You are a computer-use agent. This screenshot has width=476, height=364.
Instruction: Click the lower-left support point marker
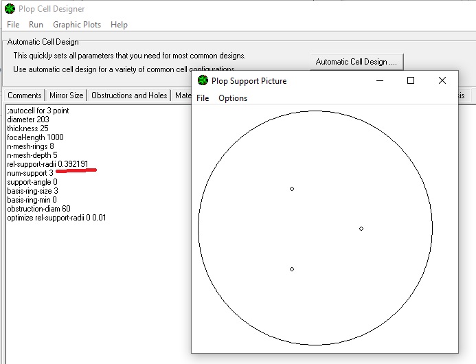tap(292, 269)
